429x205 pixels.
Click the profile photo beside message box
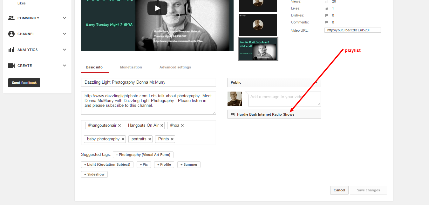(x=235, y=99)
